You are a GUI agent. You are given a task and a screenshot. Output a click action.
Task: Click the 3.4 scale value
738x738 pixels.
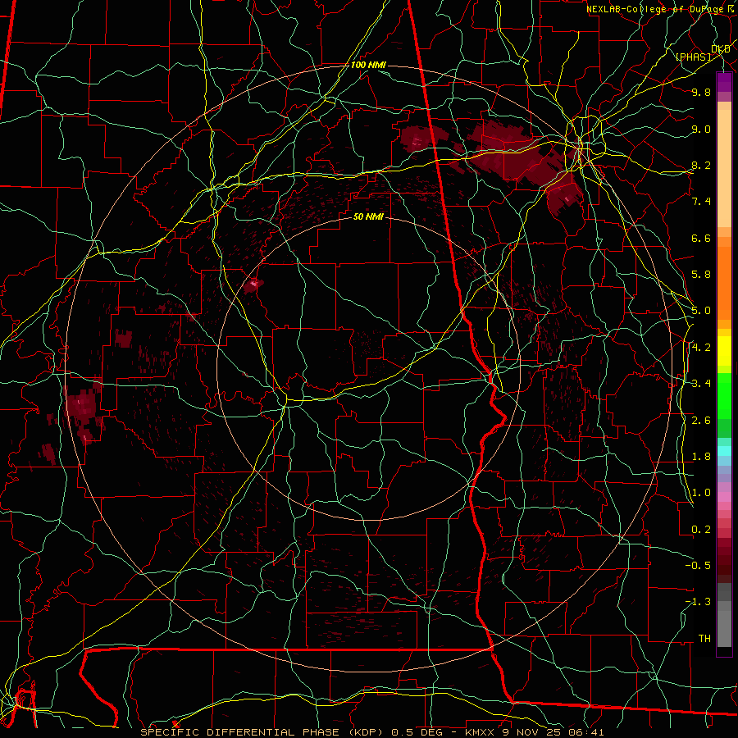tap(701, 384)
